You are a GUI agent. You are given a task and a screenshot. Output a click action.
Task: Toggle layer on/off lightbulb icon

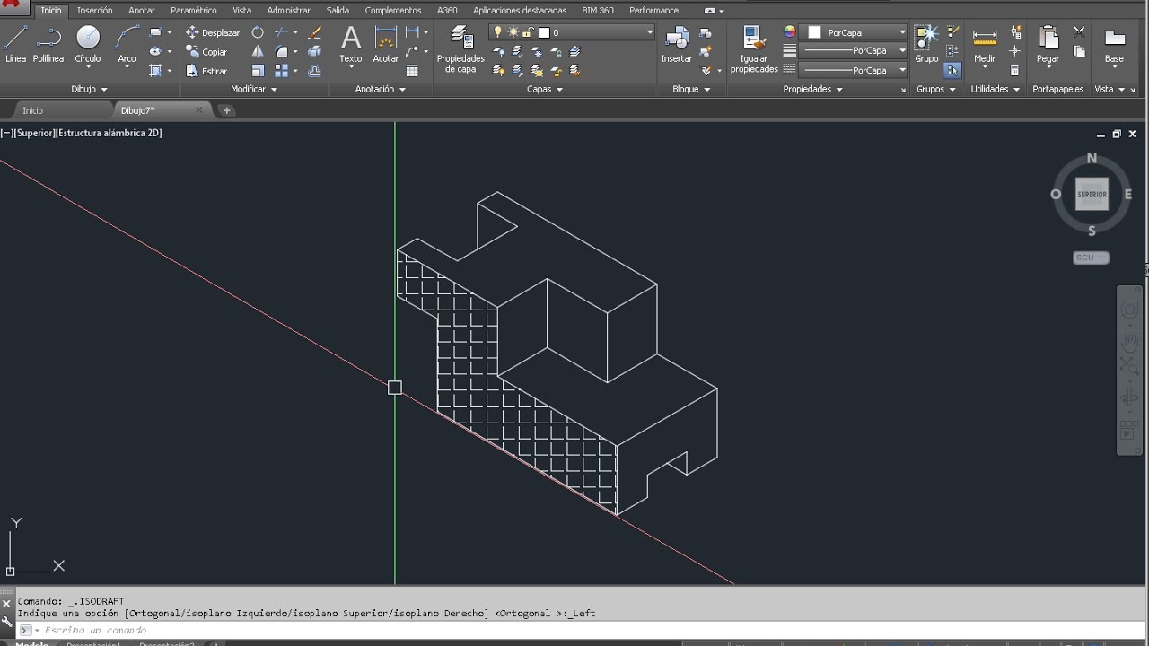point(497,32)
